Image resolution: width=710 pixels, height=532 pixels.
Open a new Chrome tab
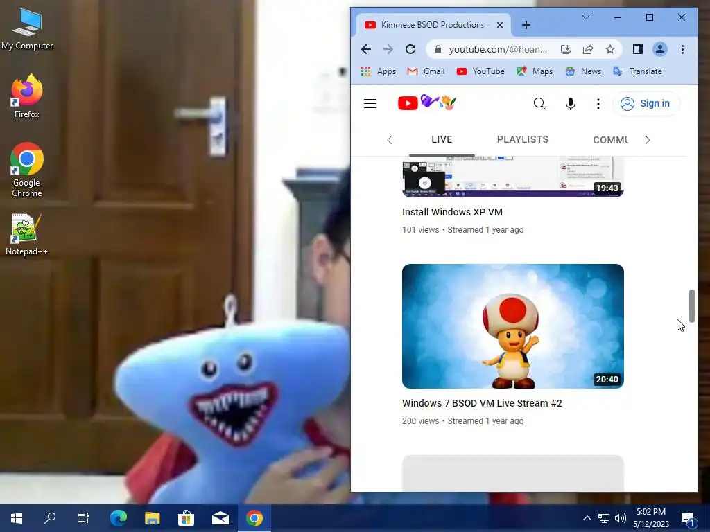tap(526, 25)
